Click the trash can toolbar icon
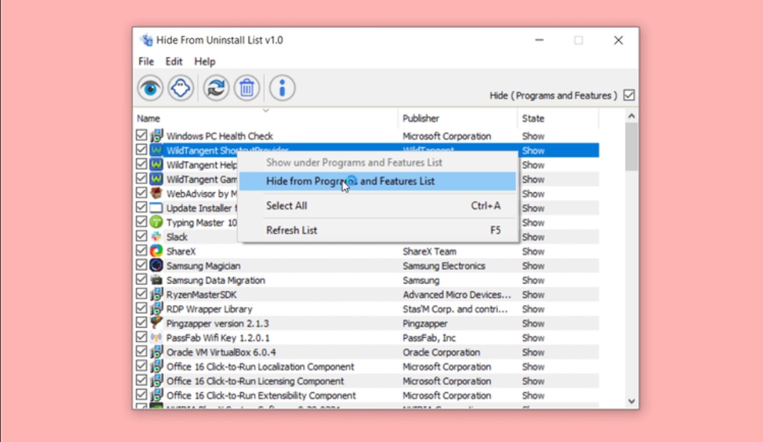Screen dimensions: 763x442 coord(247,88)
